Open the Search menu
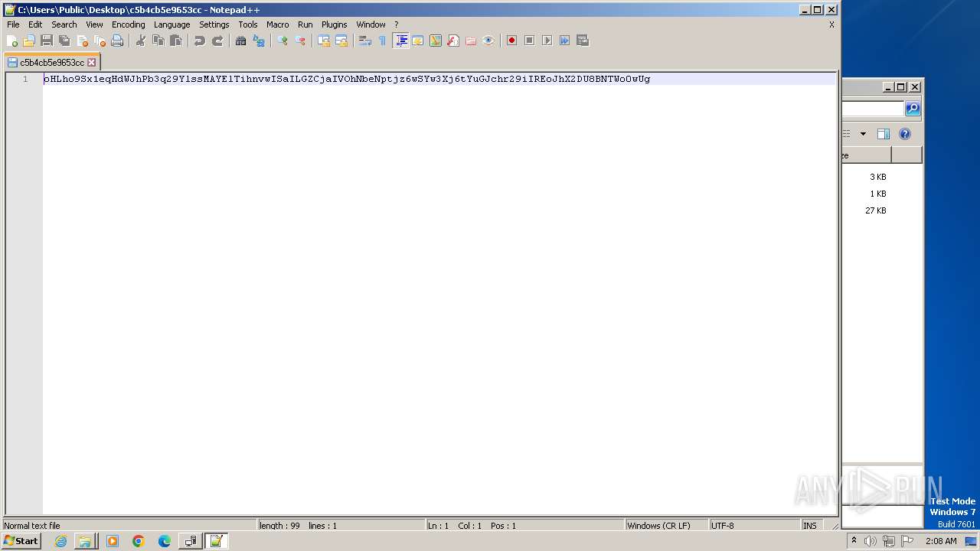980x551 pixels. point(64,24)
